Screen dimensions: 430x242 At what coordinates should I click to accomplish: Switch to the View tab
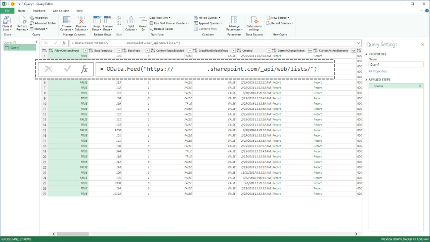click(79, 11)
